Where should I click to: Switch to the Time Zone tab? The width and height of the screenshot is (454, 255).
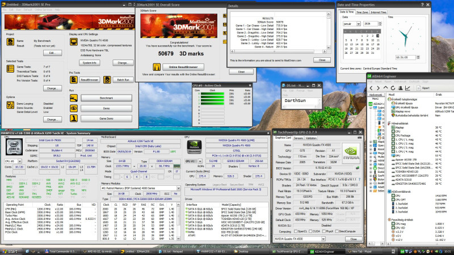[363, 12]
